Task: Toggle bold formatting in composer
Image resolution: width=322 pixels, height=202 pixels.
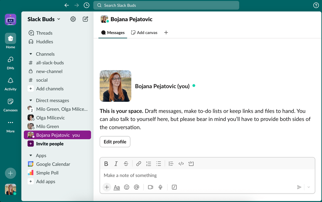Action: 106,164
